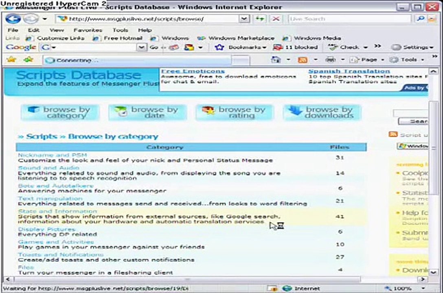Open the Sound and Audio category

tap(48, 168)
